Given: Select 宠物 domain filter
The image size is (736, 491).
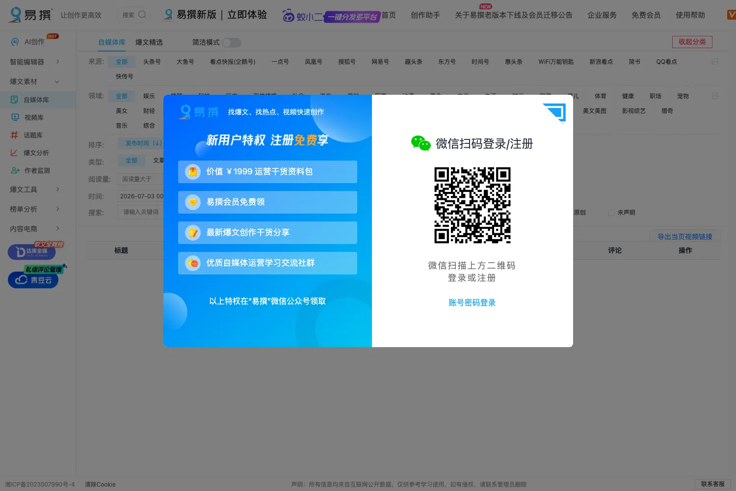Looking at the screenshot, I should [x=683, y=96].
